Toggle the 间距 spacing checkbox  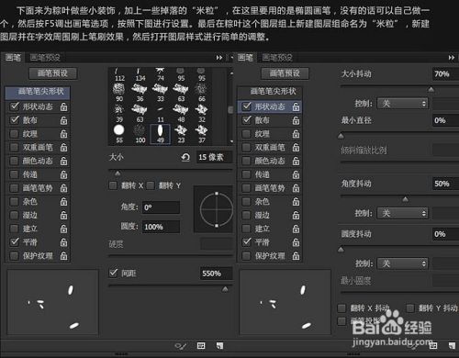tap(113, 273)
